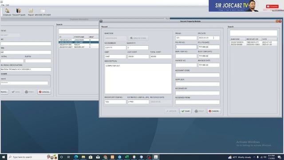Focus the ICS Number field
This screenshot has width=284, height=160.
tap(115, 48)
